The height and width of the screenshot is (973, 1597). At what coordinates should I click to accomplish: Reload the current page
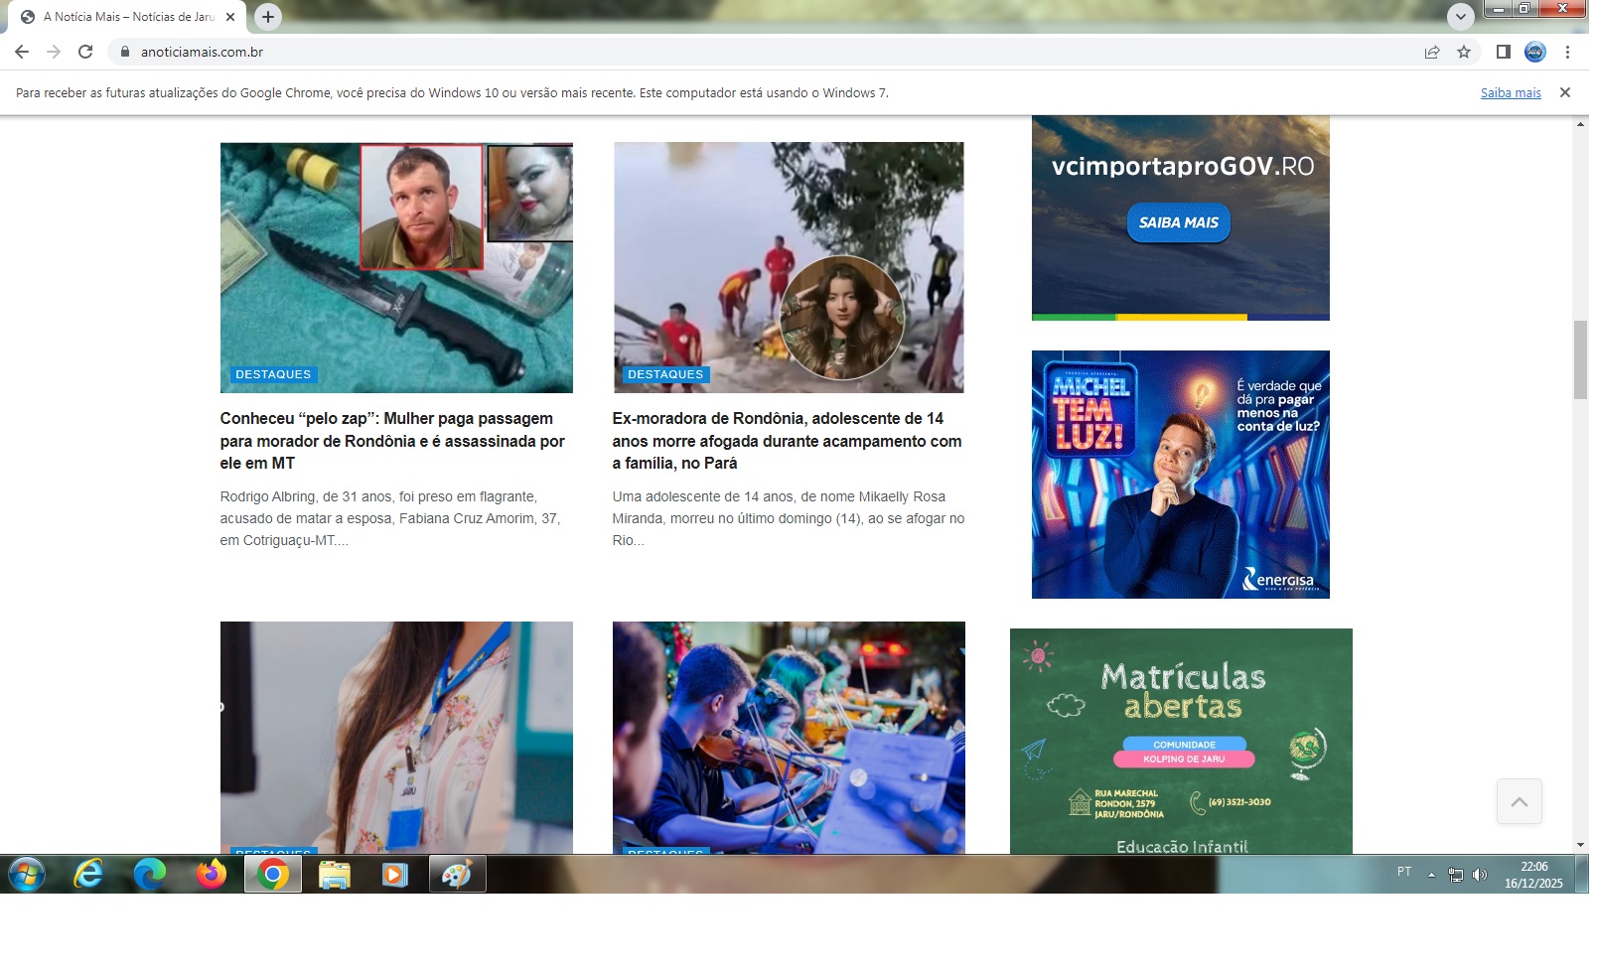85,52
